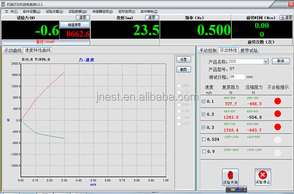Toggle the greyed-out 1.572 curve checkbox
The width and height of the screenshot is (294, 194).
(179, 124)
